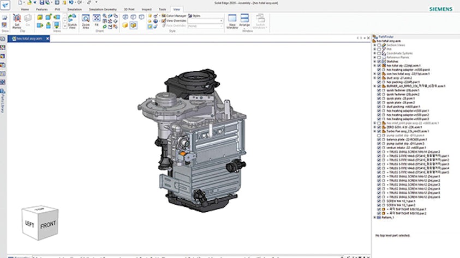Switch to the Inspect tab

[x=147, y=9]
